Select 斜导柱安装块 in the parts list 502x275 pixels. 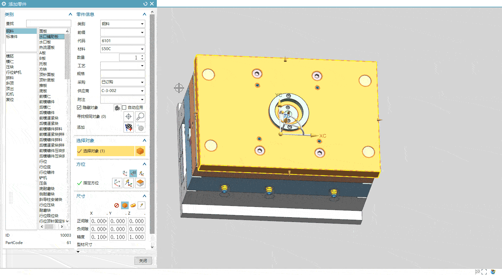pyautogui.click(x=51, y=200)
